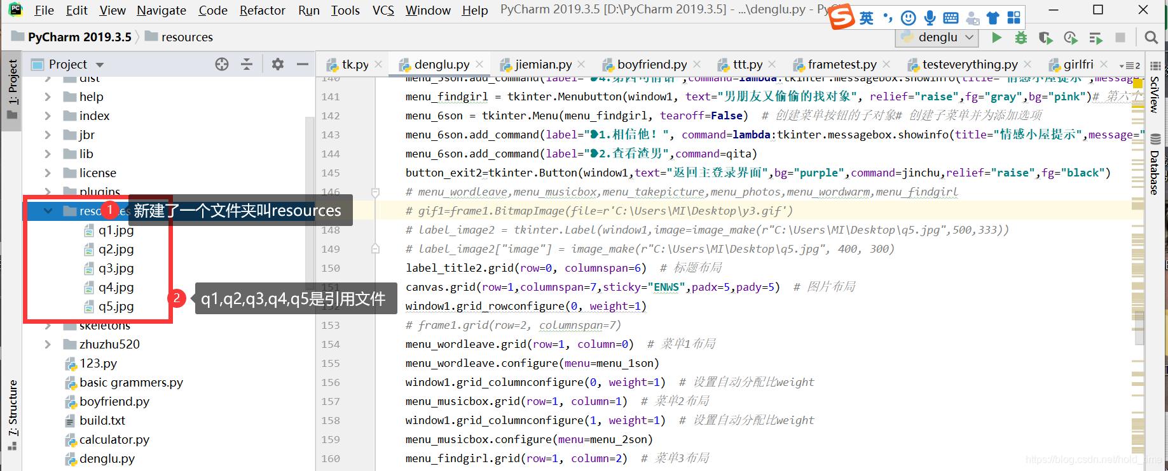Open the Sogou skin shirt icon
This screenshot has height=471, width=1168.
[993, 18]
